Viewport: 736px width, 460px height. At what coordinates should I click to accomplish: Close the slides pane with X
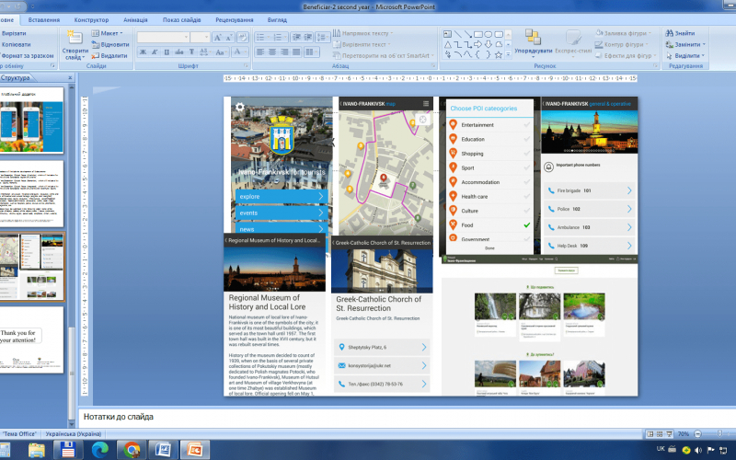click(70, 78)
